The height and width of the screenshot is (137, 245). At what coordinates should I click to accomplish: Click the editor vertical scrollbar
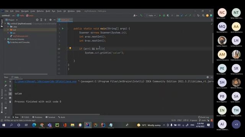point(213,48)
